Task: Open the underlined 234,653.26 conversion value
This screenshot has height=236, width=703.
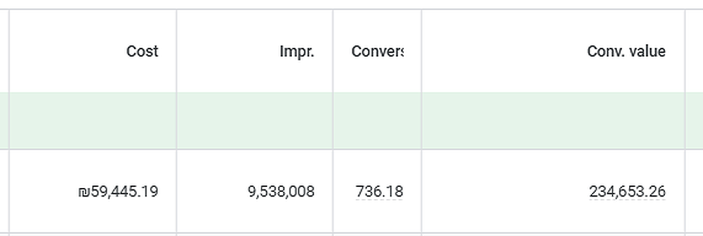Action: 627,192
